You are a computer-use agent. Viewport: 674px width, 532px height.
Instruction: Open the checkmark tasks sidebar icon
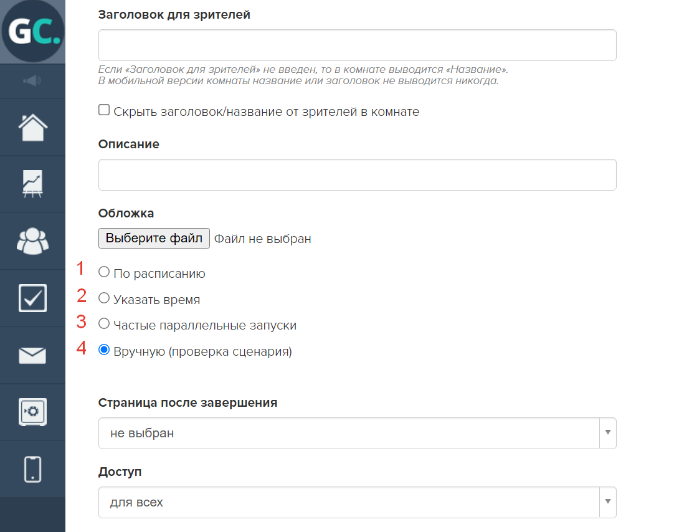tap(32, 298)
